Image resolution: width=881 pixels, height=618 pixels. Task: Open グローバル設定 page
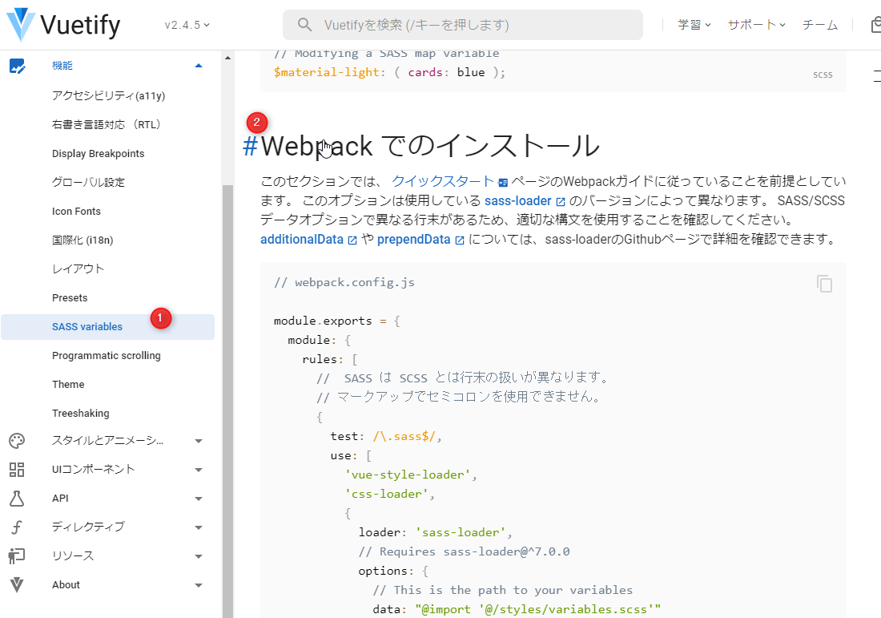(88, 182)
